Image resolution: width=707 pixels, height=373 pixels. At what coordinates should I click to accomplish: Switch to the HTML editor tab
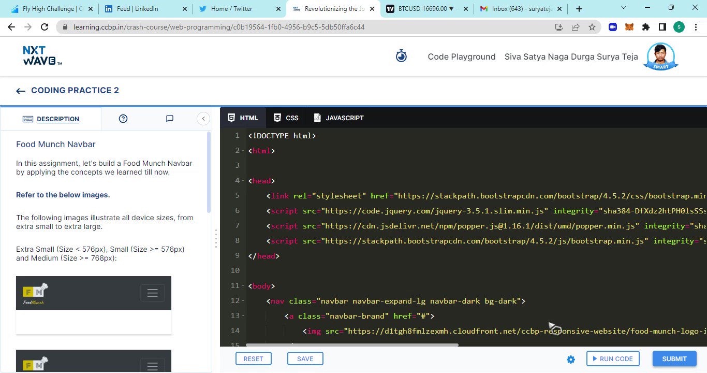click(243, 118)
